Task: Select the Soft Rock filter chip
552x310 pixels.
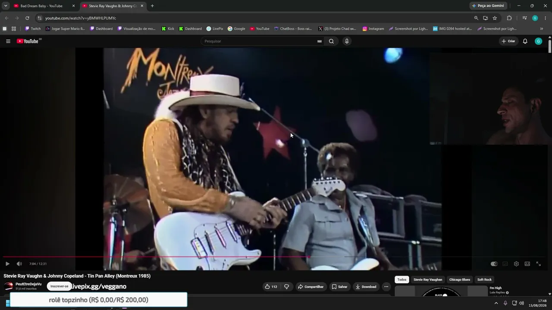Action: click(x=484, y=280)
